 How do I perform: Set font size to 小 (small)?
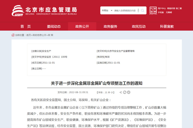coord(112,93)
